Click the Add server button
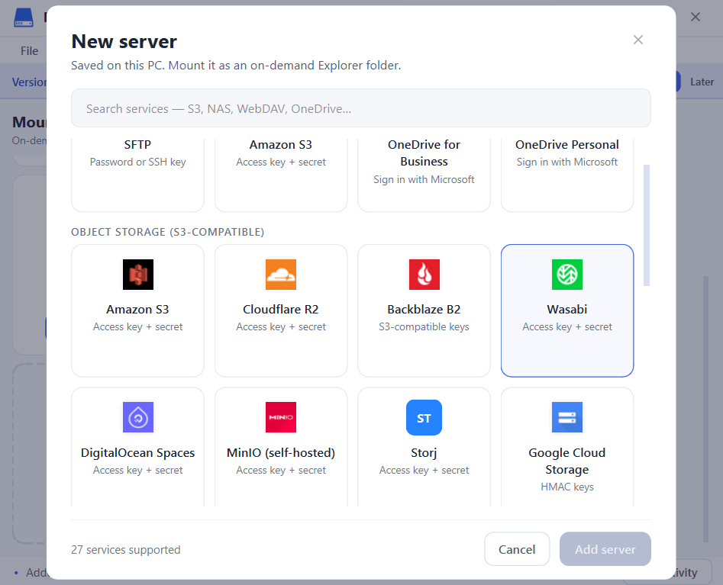 [605, 549]
